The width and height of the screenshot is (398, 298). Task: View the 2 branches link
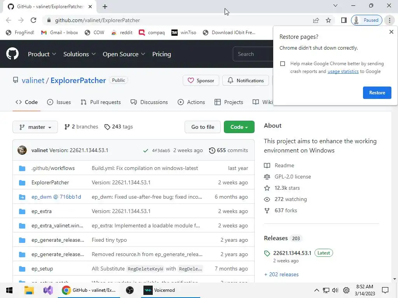tap(81, 127)
